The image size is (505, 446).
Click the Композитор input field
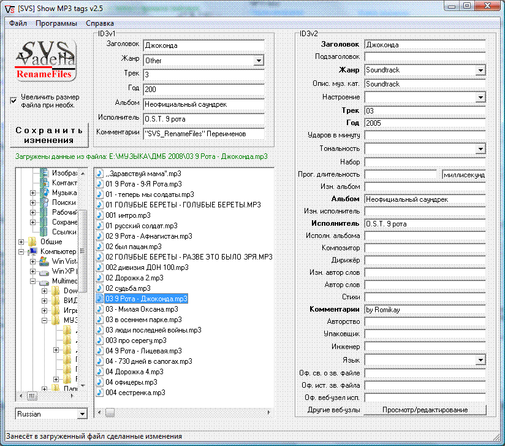tap(425, 248)
